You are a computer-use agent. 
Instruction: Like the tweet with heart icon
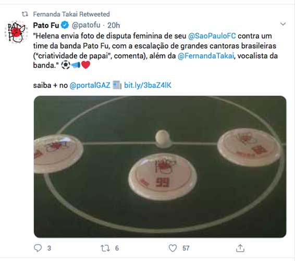[x=173, y=248]
